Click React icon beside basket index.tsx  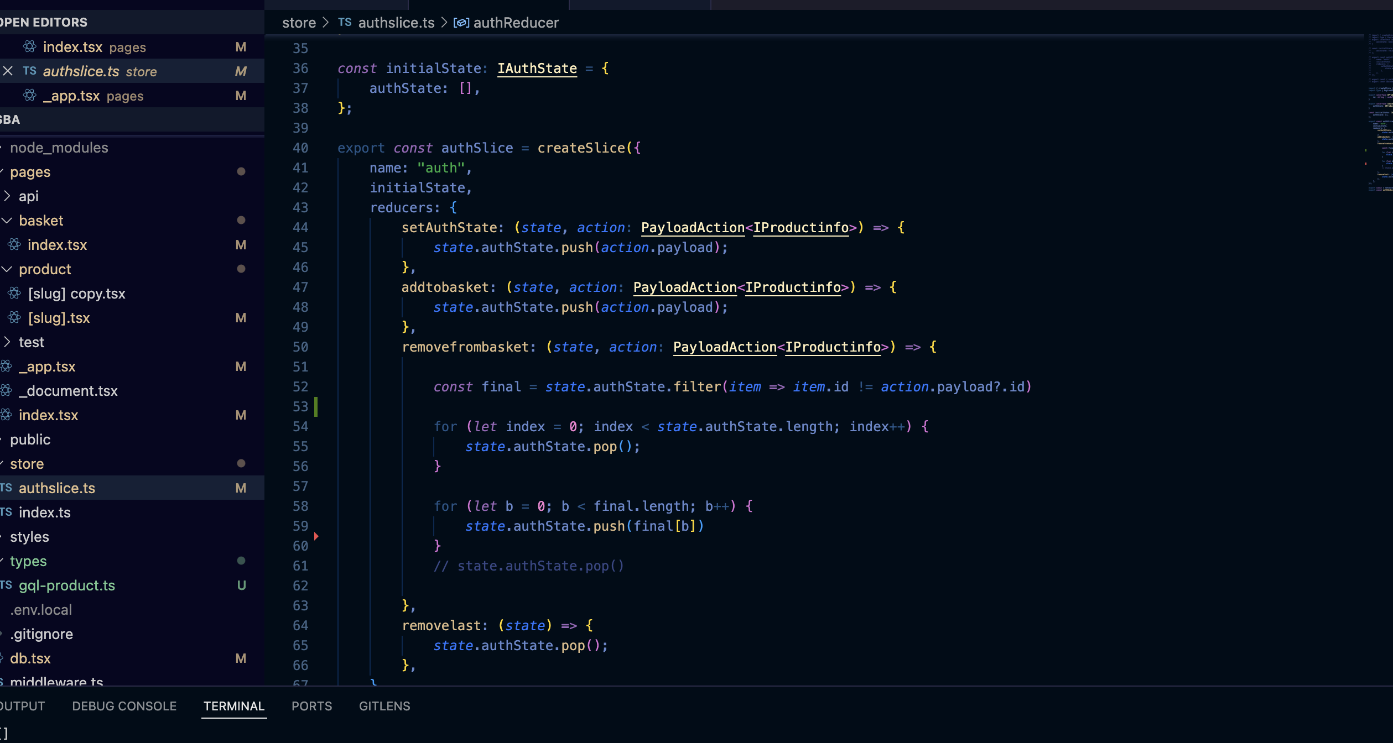14,245
